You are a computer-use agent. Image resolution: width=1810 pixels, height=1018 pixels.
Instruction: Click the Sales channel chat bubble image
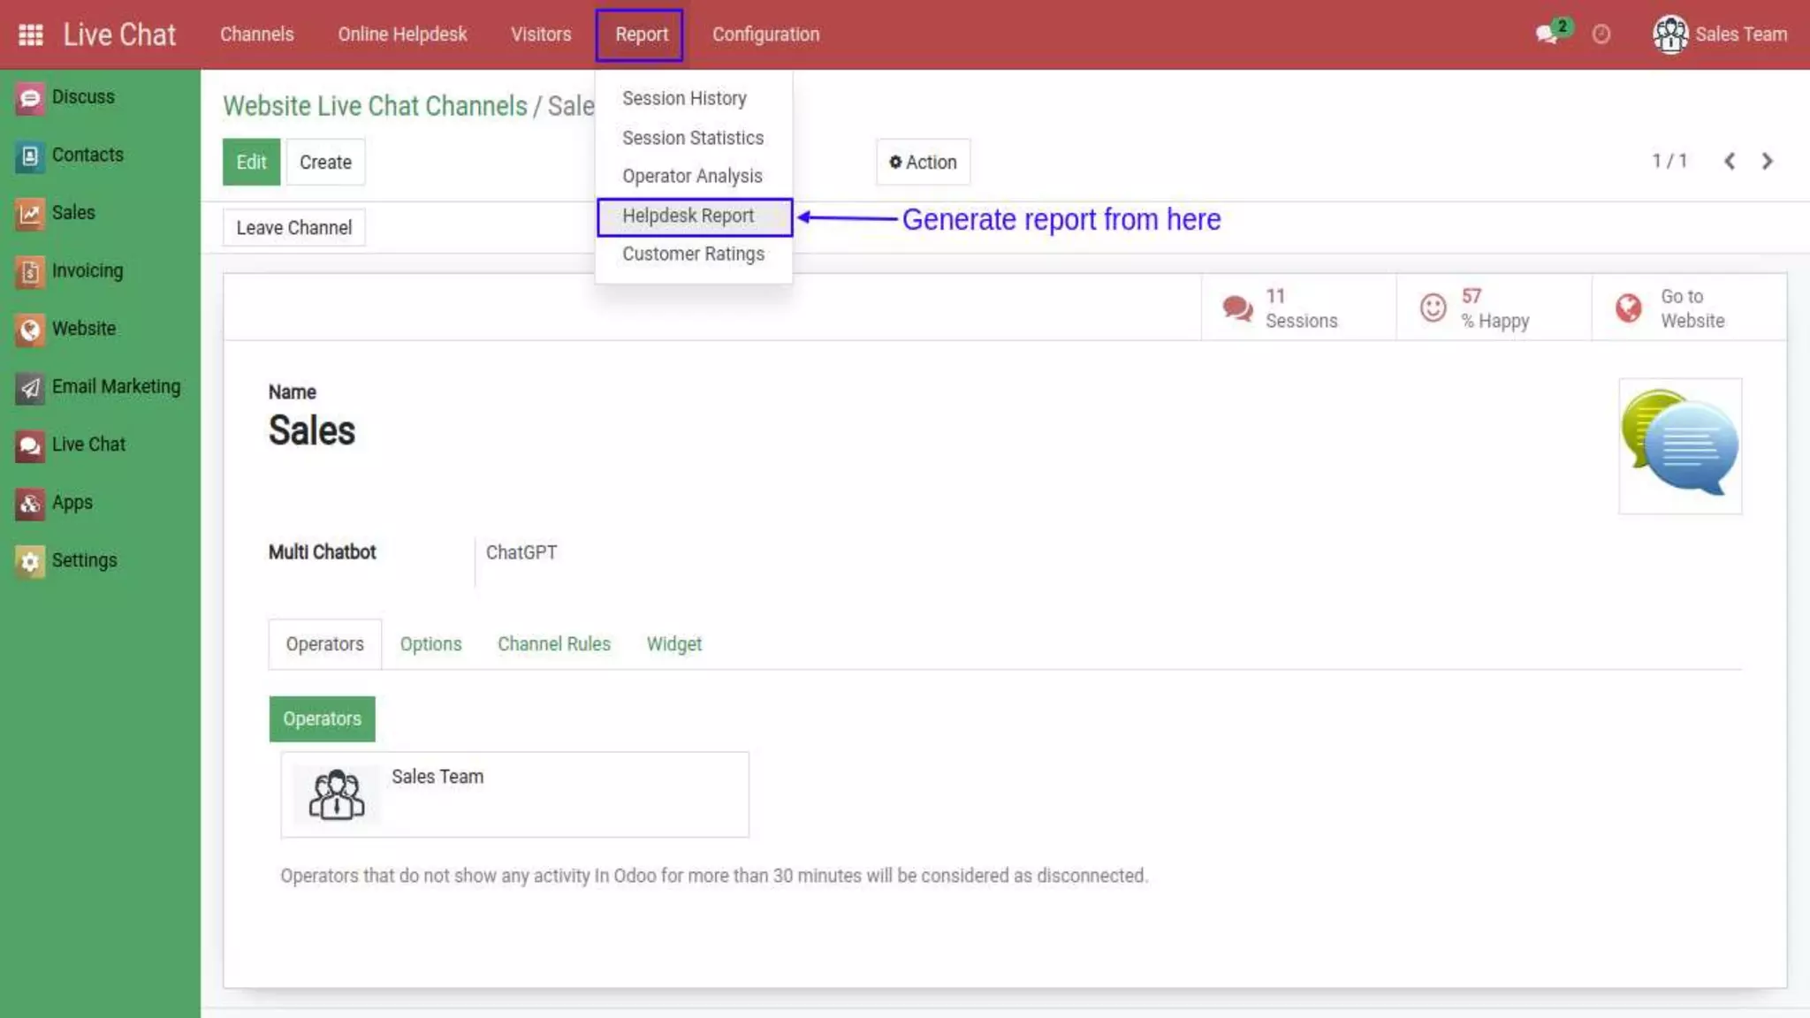click(1679, 445)
